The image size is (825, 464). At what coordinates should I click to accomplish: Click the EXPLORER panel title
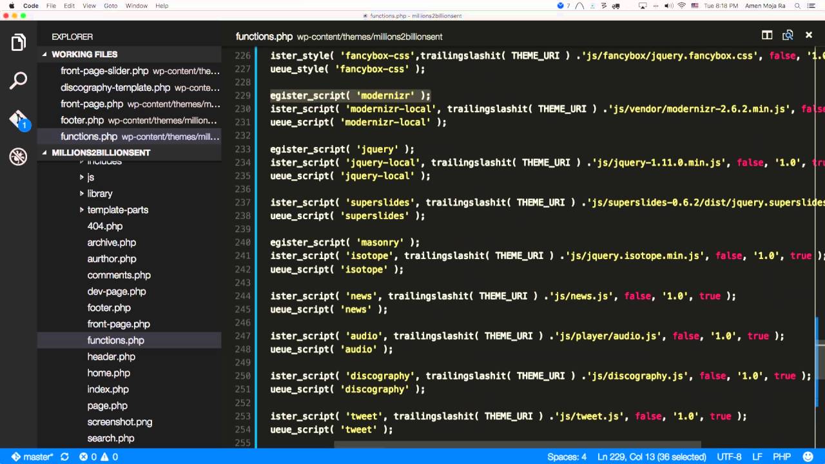72,37
